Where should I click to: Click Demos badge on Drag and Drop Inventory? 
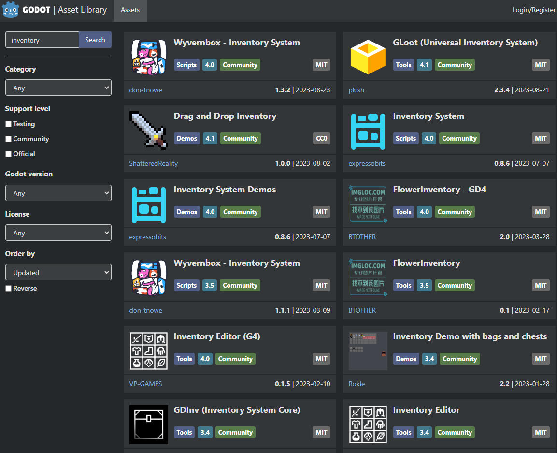(187, 138)
